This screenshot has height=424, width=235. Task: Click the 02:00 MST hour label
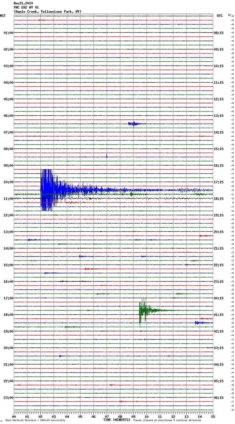click(9, 49)
